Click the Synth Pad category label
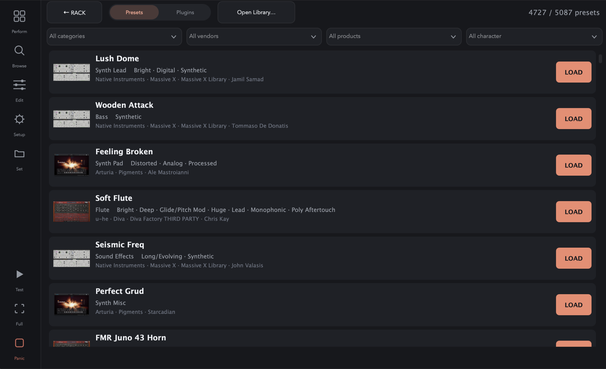This screenshot has width=606, height=369. (109, 163)
